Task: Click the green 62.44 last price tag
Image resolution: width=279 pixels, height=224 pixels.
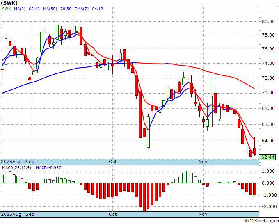Action: [x=268, y=157]
